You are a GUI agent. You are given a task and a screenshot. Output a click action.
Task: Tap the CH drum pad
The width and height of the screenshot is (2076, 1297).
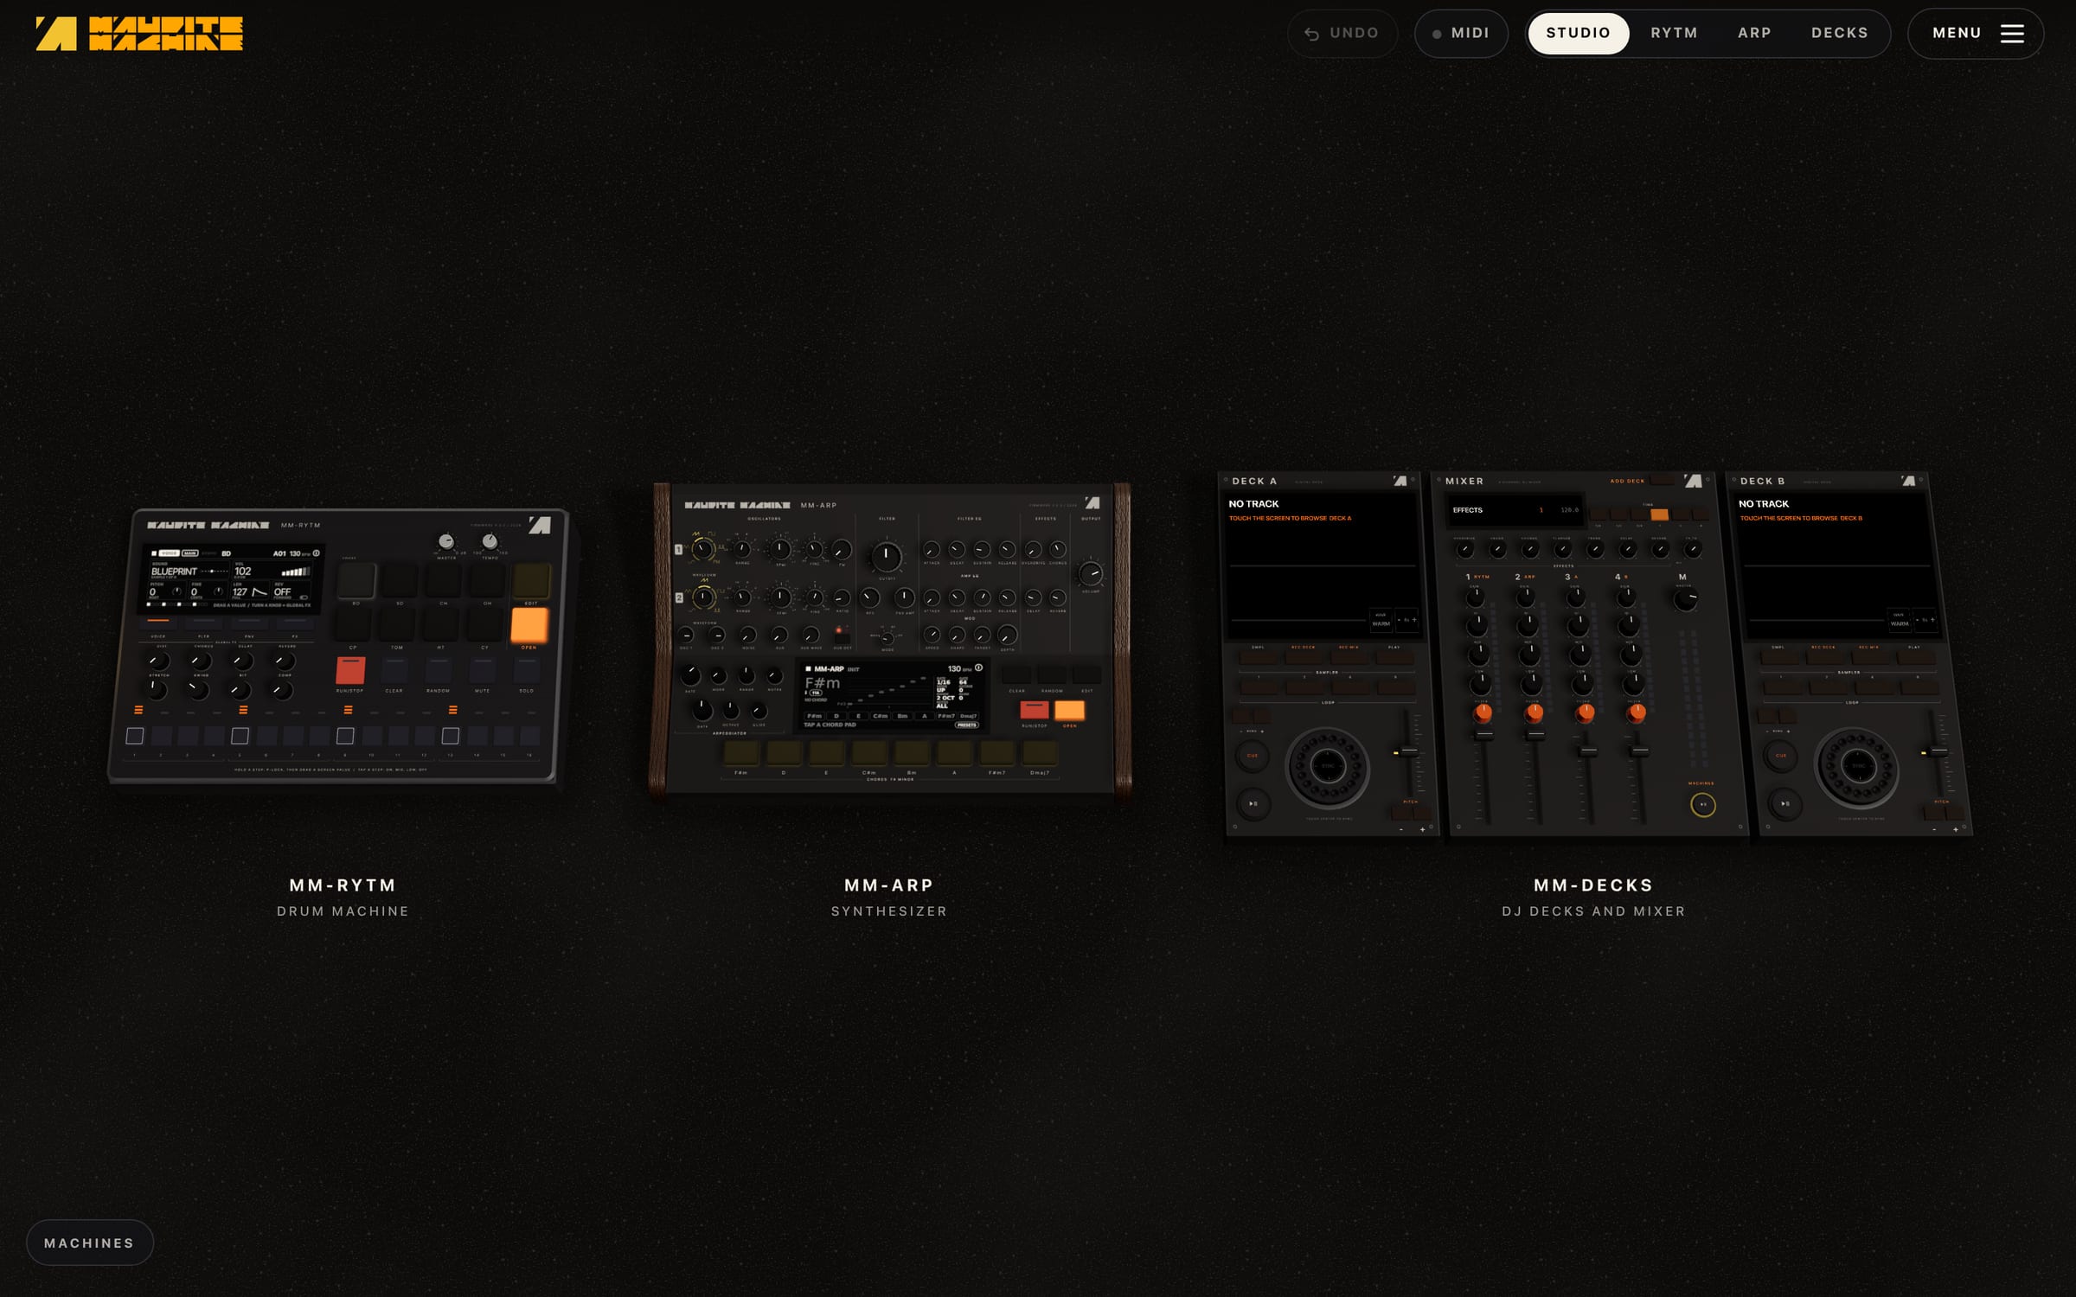(443, 581)
